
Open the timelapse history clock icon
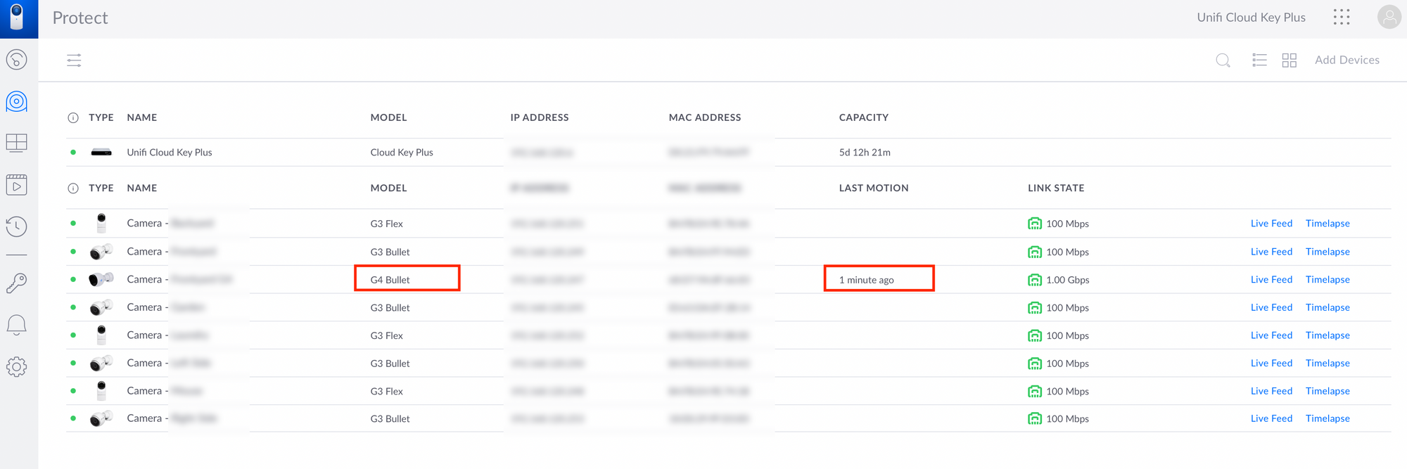[x=17, y=226]
